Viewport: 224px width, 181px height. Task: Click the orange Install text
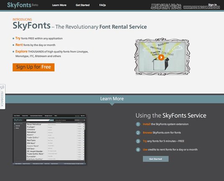[x=147, y=124]
